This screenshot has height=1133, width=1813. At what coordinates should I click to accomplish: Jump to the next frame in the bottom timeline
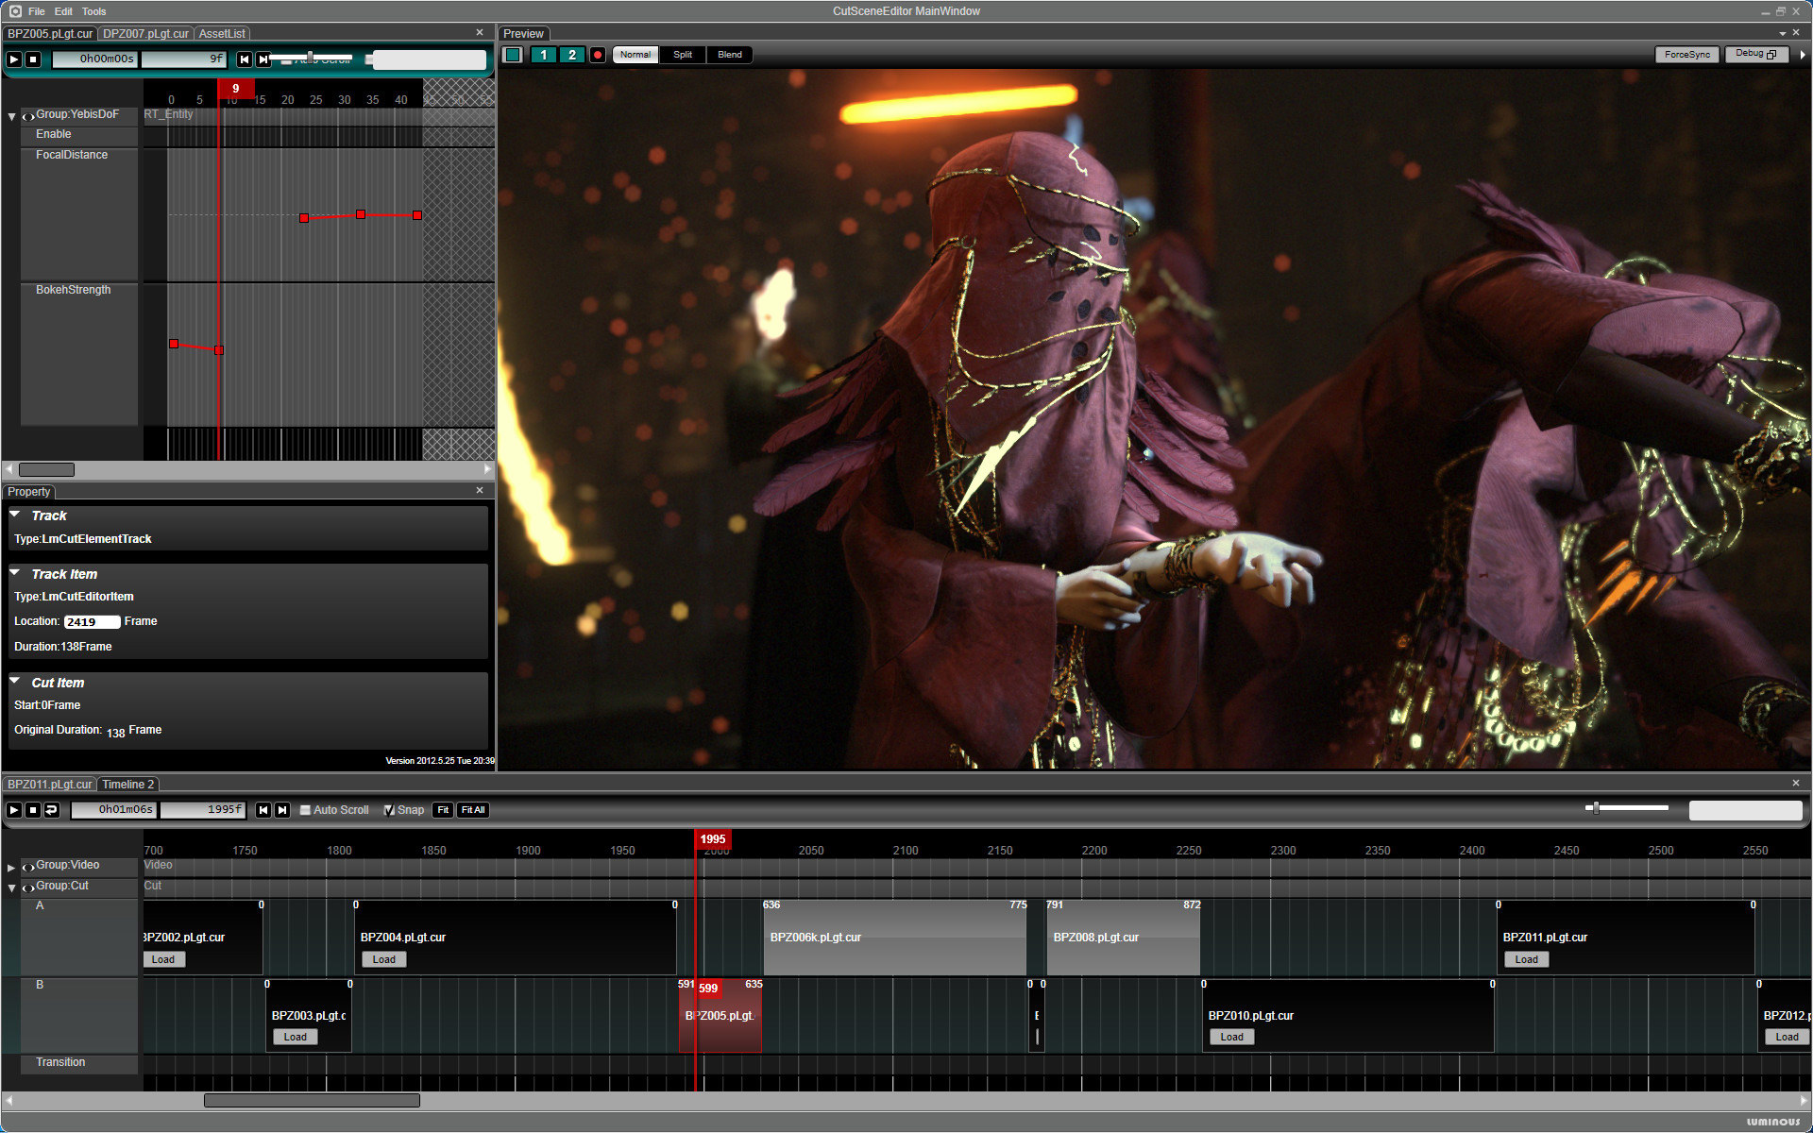(x=282, y=810)
